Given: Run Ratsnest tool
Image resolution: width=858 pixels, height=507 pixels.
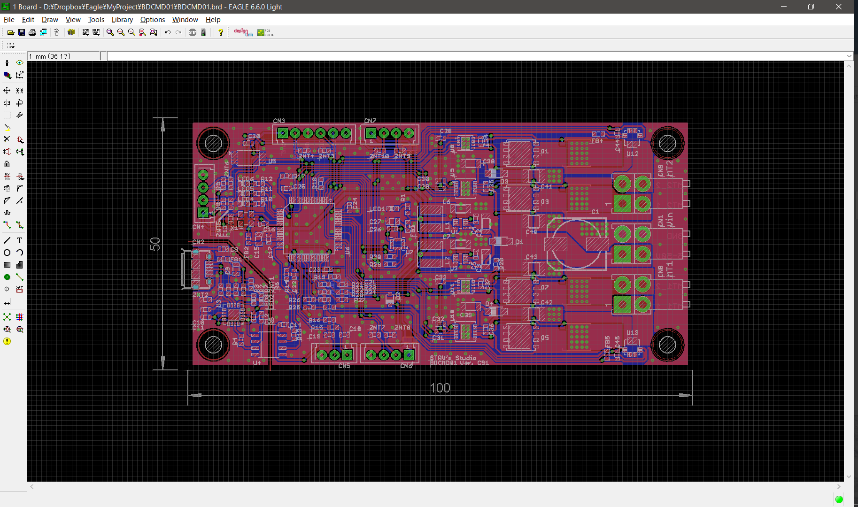Looking at the screenshot, I should pos(7,317).
